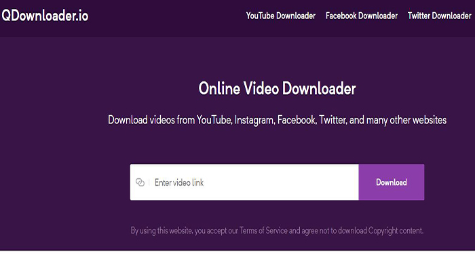Click the purple Download button
The width and height of the screenshot is (475, 271).
[392, 182]
